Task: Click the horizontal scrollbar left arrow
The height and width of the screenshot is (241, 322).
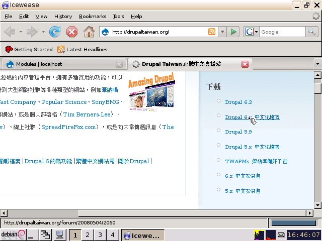Action: pyautogui.click(x=4, y=213)
